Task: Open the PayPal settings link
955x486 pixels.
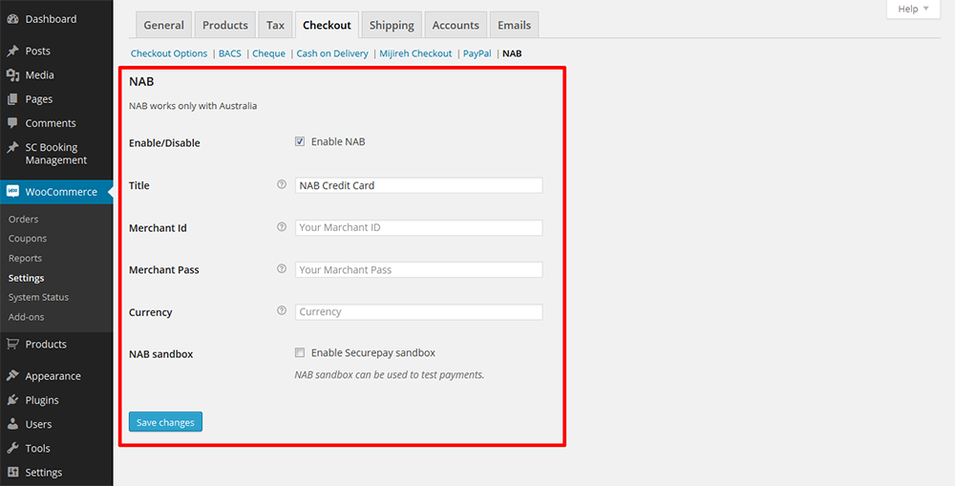Action: click(477, 53)
